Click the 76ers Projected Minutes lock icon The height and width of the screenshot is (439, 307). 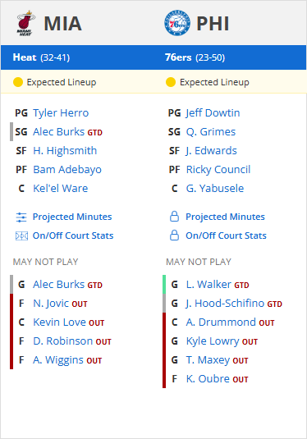coord(174,217)
